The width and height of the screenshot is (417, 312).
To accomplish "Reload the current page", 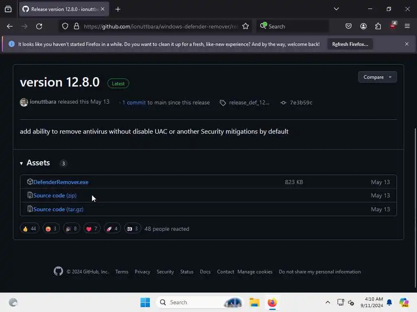I will (x=39, y=26).
